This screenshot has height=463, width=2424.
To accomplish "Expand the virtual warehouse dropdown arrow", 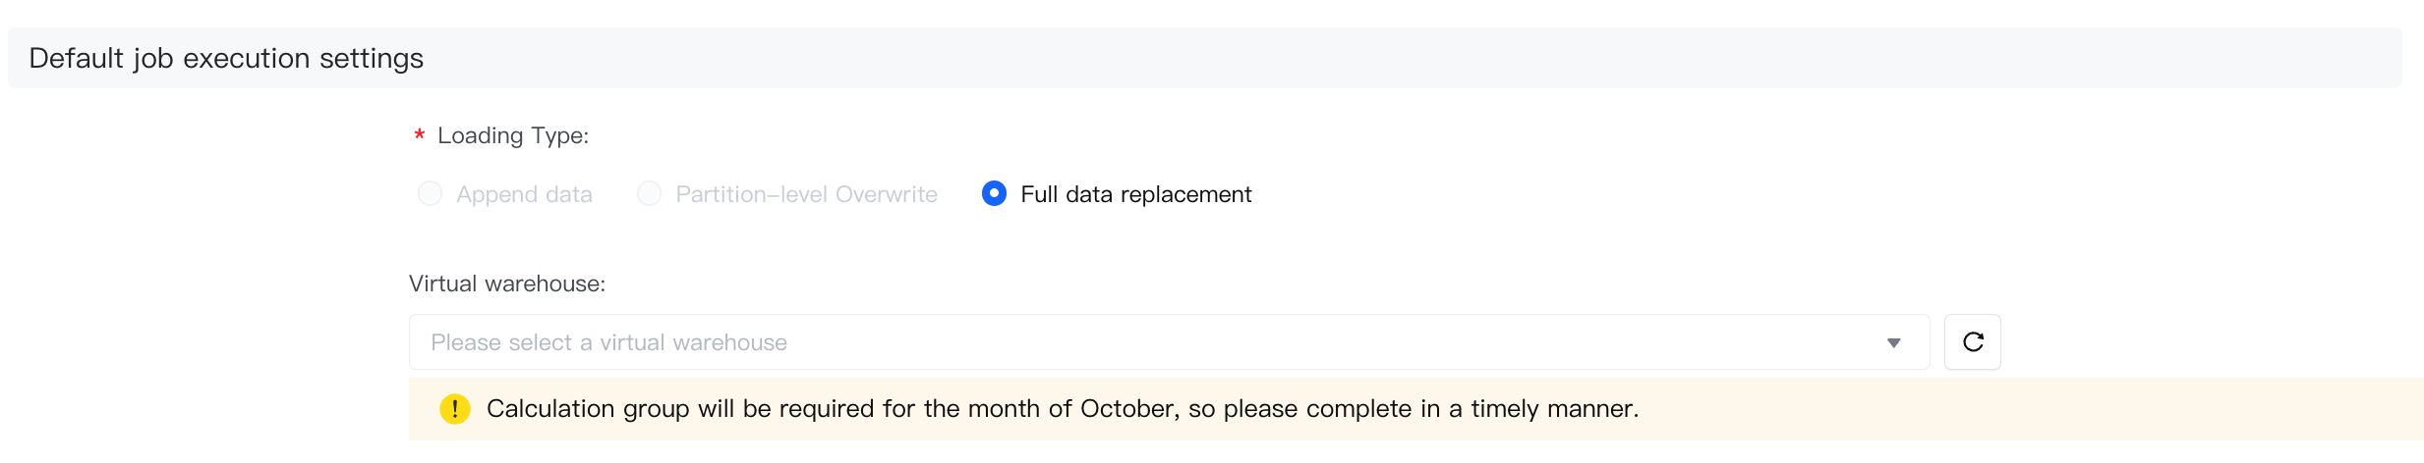I will (1893, 342).
